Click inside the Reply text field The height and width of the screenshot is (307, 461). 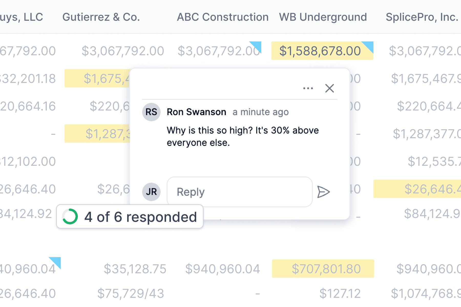coord(239,192)
